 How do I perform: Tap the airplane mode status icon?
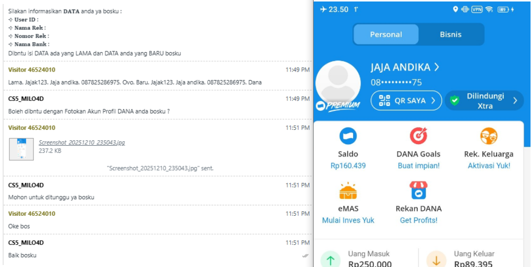pyautogui.click(x=323, y=9)
